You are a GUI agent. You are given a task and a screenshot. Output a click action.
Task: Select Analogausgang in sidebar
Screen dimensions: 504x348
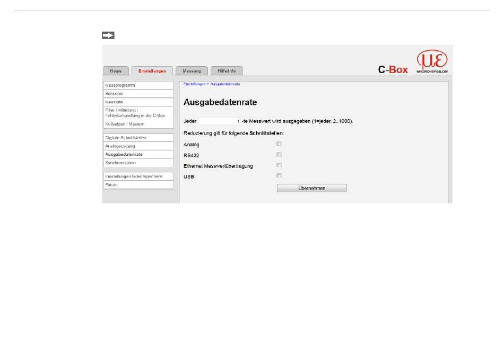[138, 146]
